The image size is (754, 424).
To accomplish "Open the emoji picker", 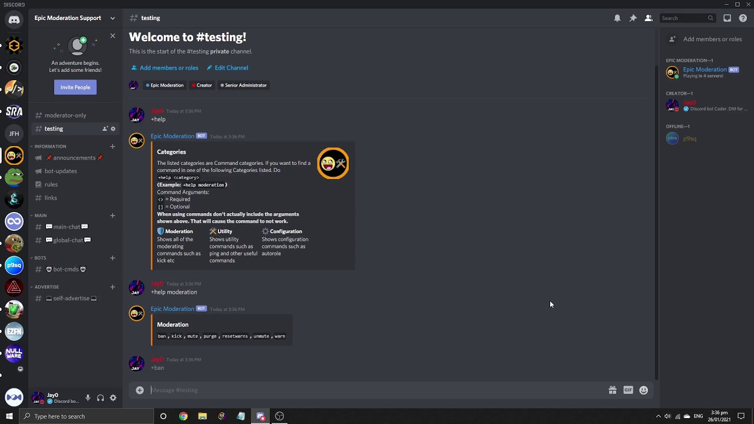I will tap(643, 390).
